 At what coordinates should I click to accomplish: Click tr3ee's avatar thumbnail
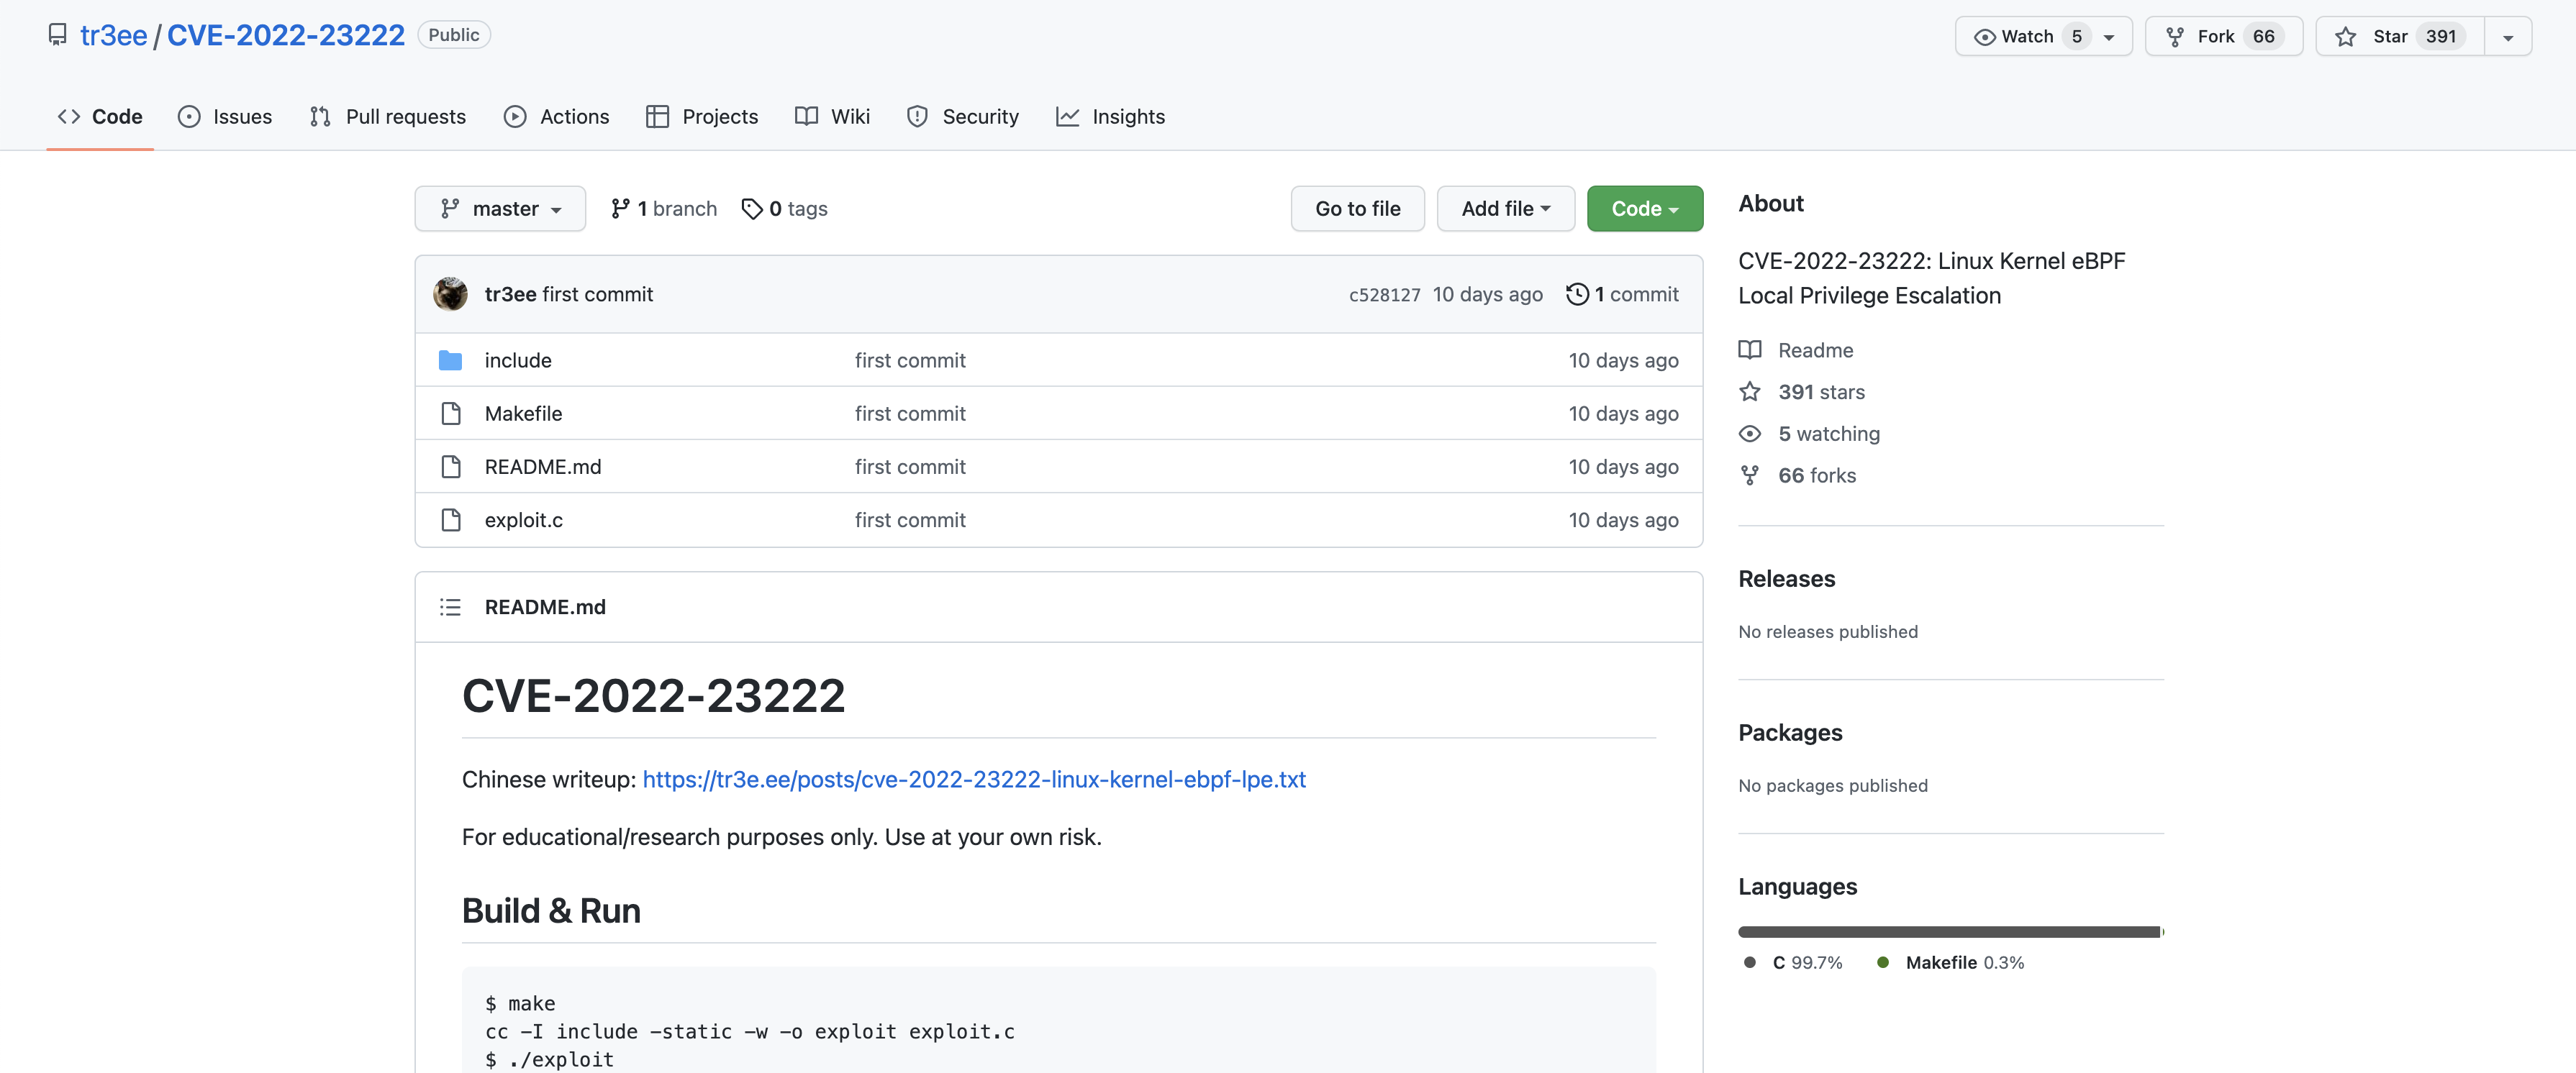coord(450,293)
